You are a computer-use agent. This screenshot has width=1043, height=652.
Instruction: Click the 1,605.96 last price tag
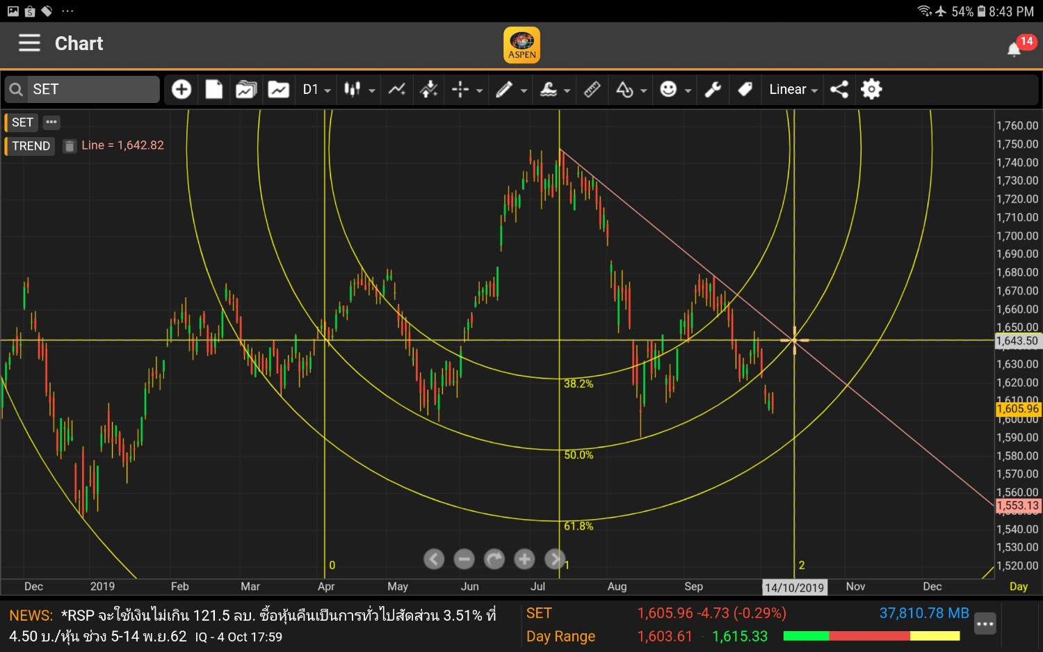[x=1017, y=409]
